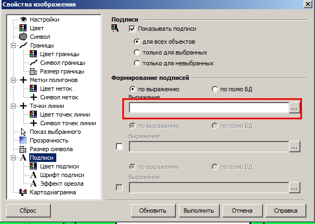Viewport: 315px width, 224px height.
Task: Select the Прозрачность gradient icon
Action: click(x=23, y=140)
